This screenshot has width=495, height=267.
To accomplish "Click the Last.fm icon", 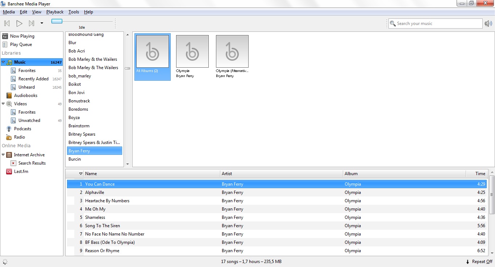I will (x=9, y=171).
